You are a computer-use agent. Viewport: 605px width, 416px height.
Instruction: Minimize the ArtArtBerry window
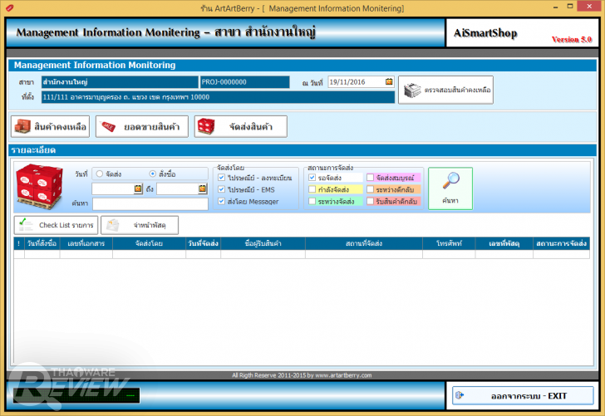pos(555,7)
